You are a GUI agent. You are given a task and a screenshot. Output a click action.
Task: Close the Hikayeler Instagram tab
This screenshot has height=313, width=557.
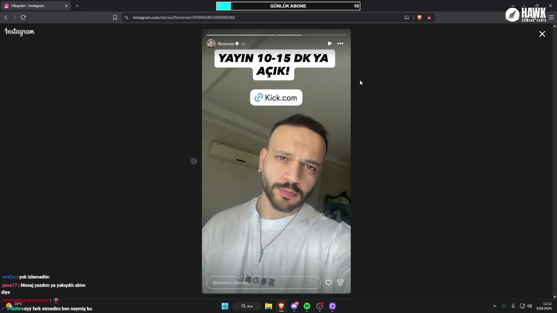66,6
